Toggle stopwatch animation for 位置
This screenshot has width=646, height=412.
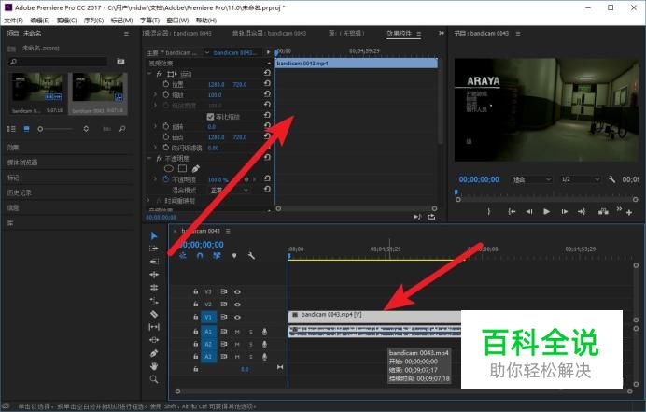coord(165,84)
